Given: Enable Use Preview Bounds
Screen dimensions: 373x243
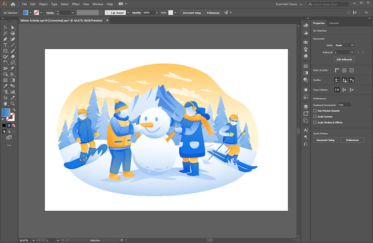Looking at the screenshot, I should 315,111.
